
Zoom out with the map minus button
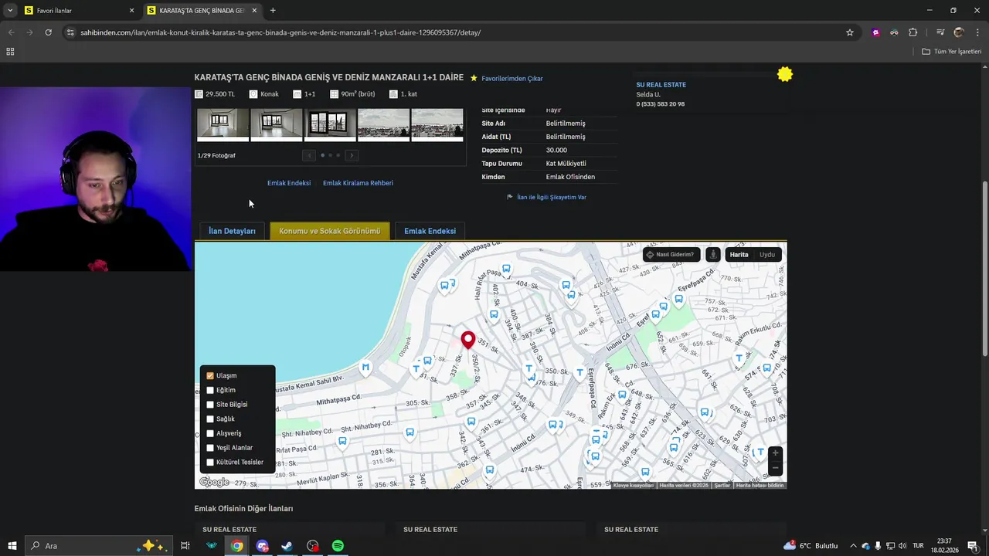click(775, 468)
